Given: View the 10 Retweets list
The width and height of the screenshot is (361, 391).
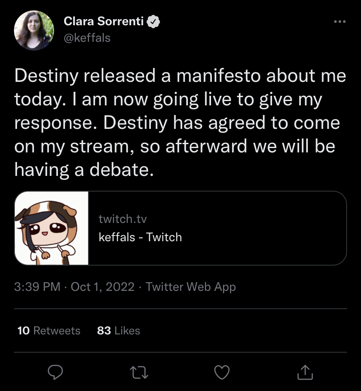Looking at the screenshot, I should [x=49, y=330].
